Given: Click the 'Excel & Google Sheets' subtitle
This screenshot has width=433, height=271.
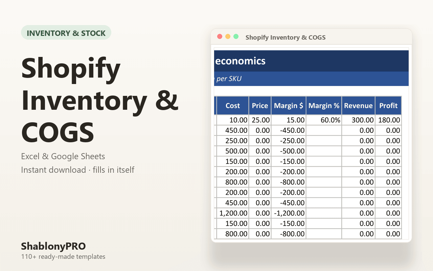Looking at the screenshot, I should pos(63,157).
